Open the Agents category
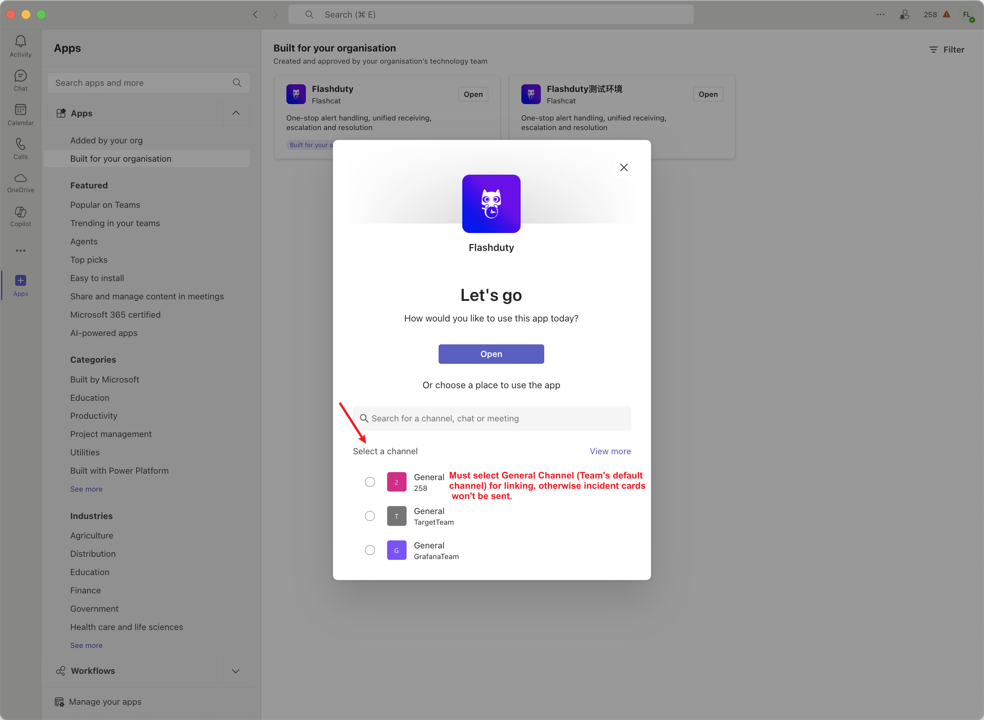 click(x=84, y=241)
